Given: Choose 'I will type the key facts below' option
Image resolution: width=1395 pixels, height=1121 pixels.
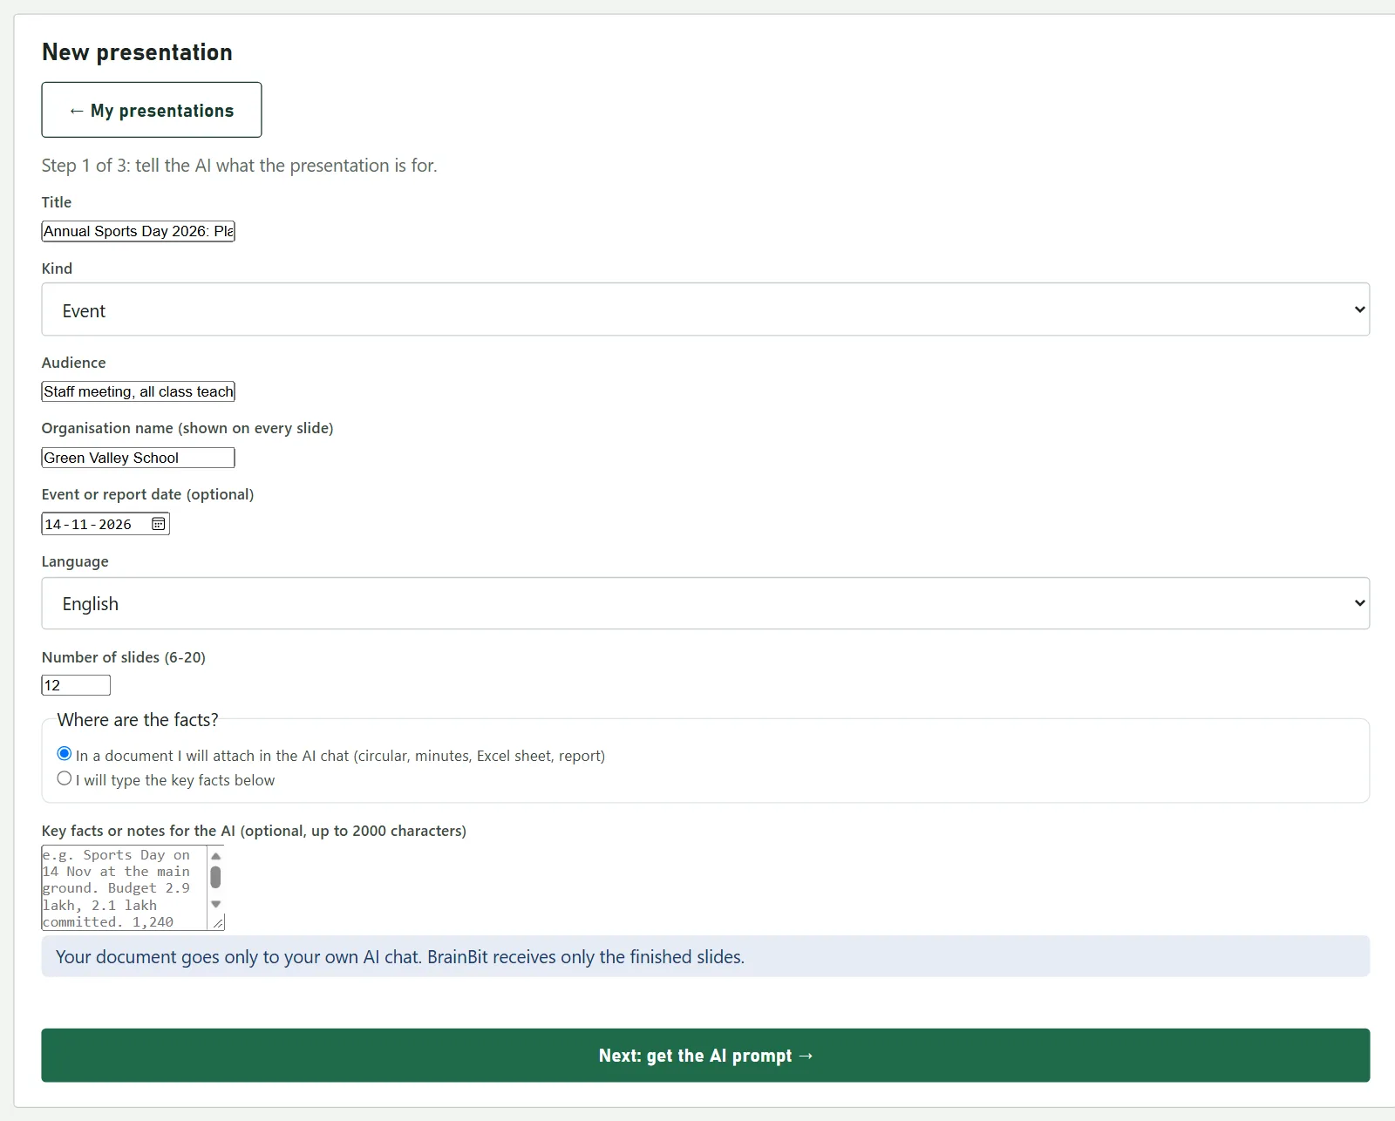Looking at the screenshot, I should coord(65,778).
